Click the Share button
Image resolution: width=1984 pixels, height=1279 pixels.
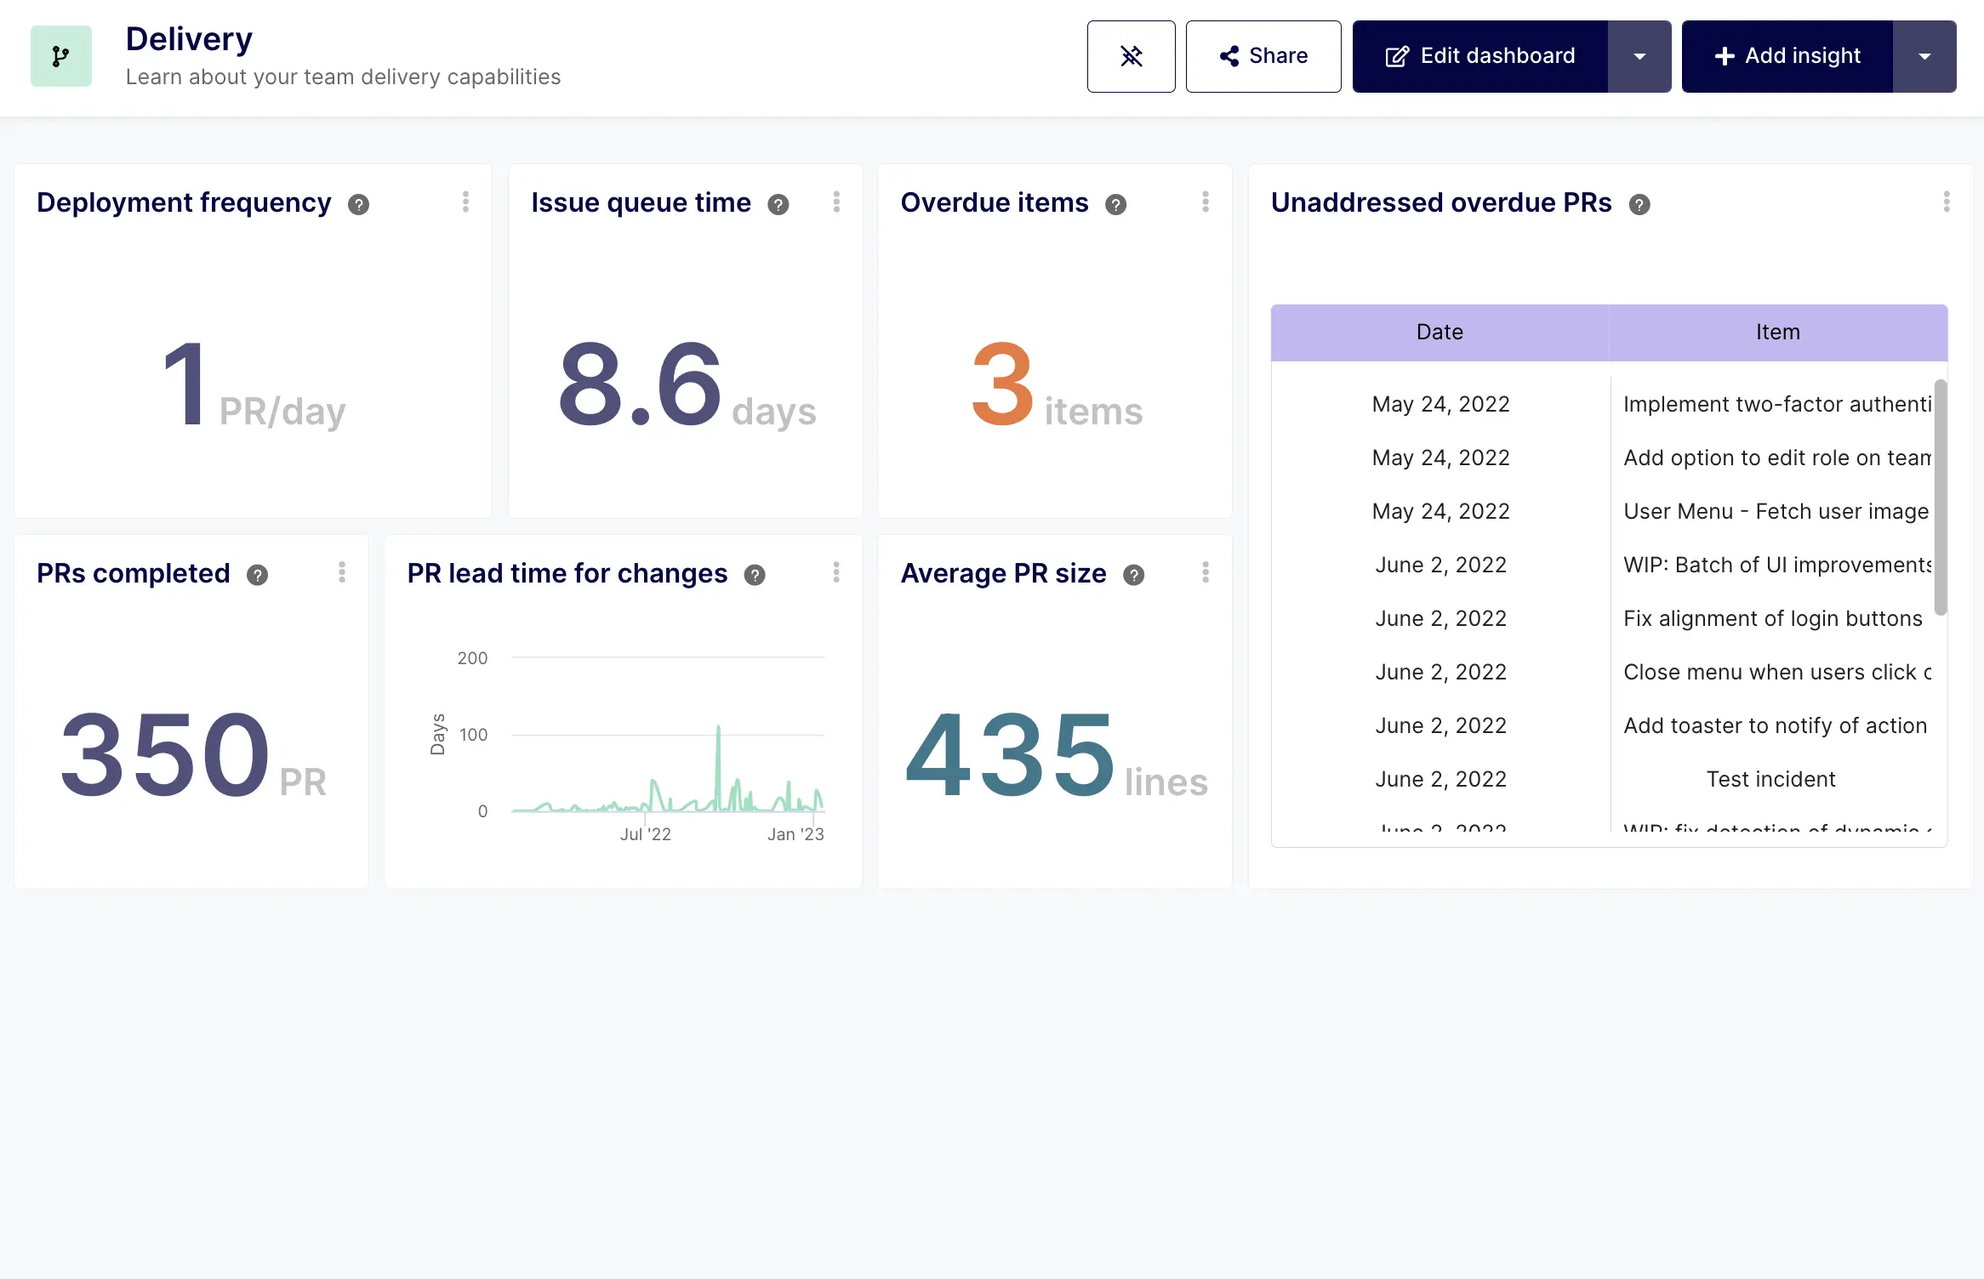(x=1263, y=56)
